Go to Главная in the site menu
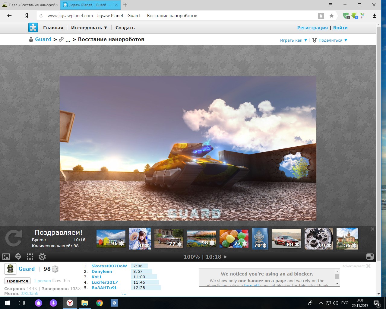 [x=53, y=28]
